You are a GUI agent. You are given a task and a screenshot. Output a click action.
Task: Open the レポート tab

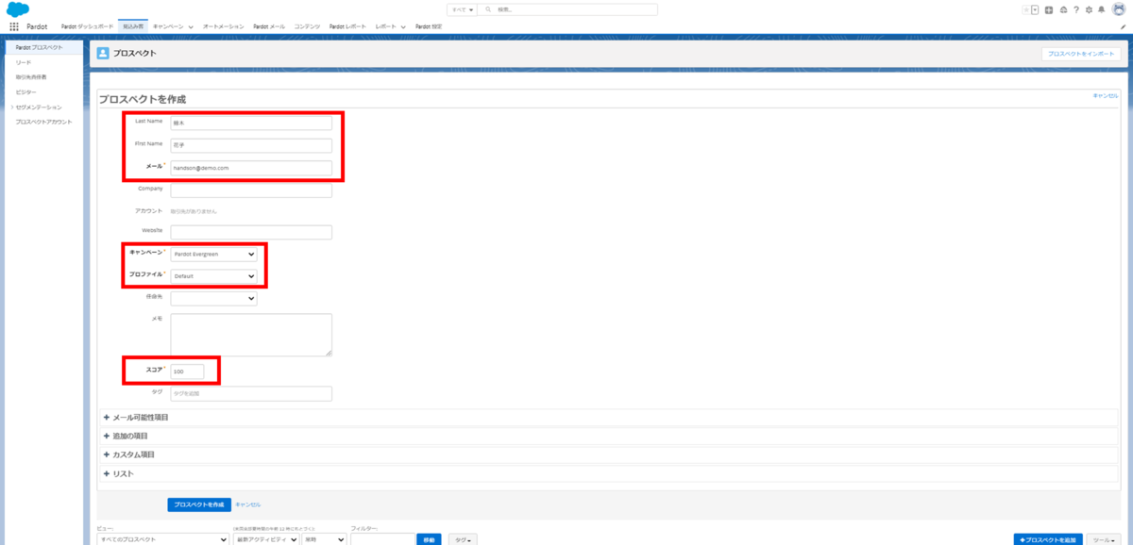click(385, 26)
